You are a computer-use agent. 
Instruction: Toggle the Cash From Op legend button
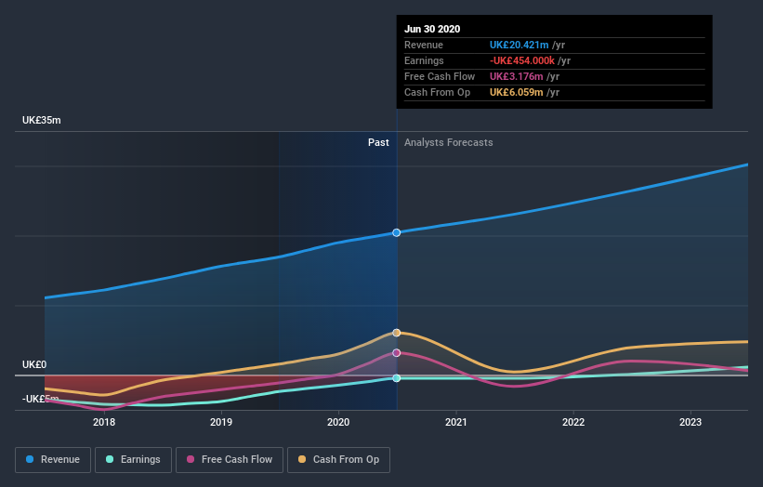(x=338, y=460)
